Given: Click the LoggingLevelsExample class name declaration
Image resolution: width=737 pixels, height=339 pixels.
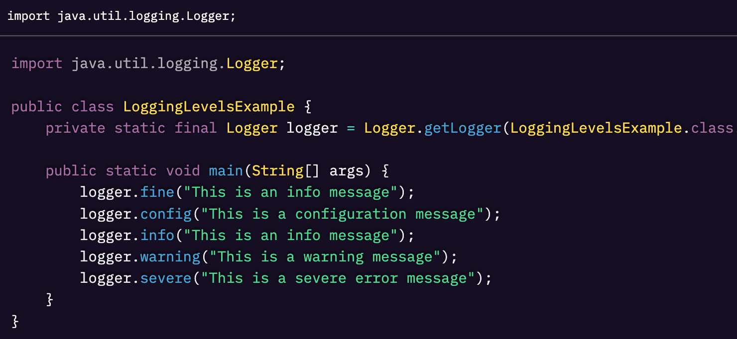Looking at the screenshot, I should [x=209, y=107].
